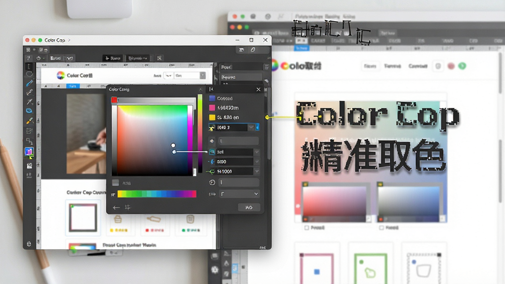The image size is (505, 284).
Task: Open the second nav link in background window header
Action: tap(392, 66)
